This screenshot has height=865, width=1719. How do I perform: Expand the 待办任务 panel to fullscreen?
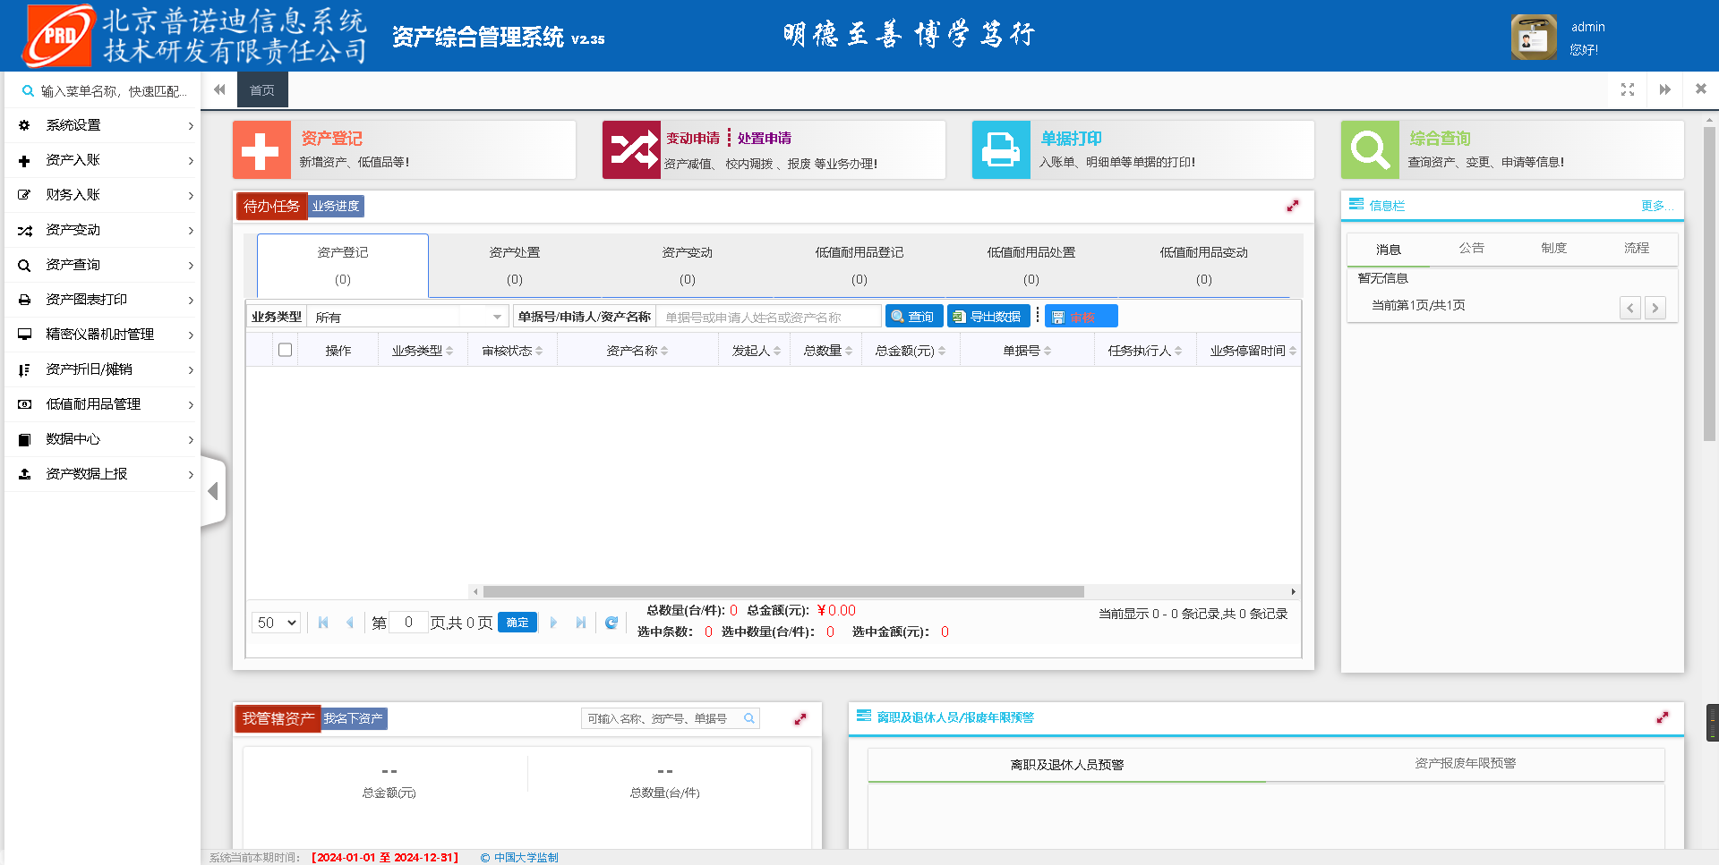[1292, 207]
